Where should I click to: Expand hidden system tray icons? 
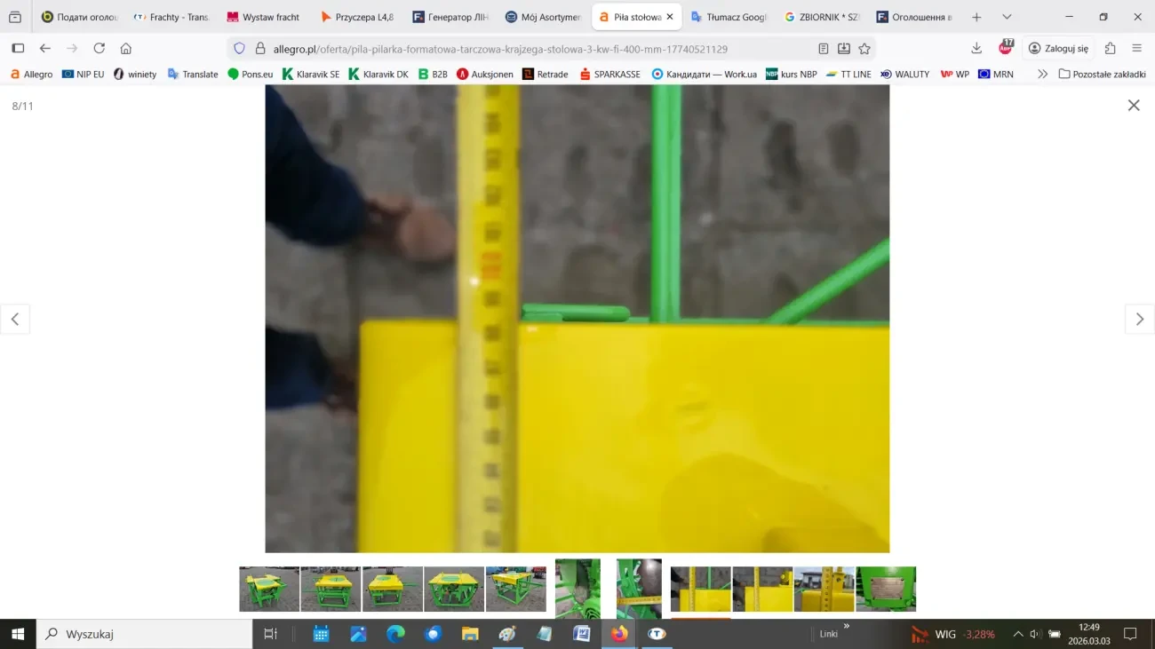(x=1018, y=634)
